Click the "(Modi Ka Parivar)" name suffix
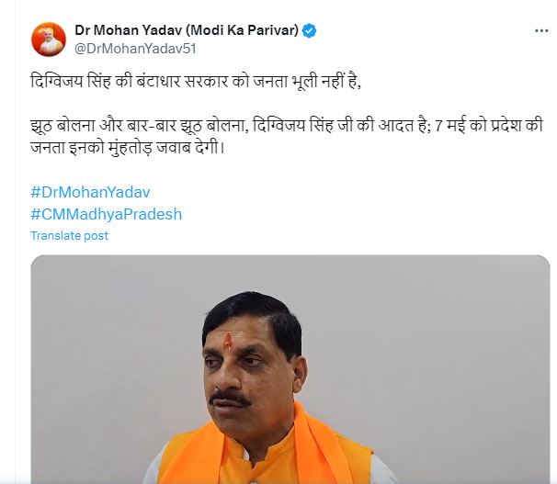The height and width of the screenshot is (484, 557). (x=242, y=30)
